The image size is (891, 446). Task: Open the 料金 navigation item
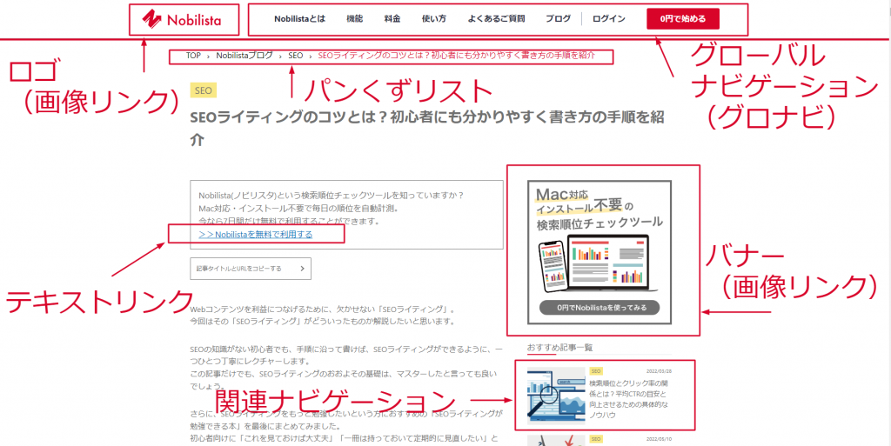tap(392, 19)
